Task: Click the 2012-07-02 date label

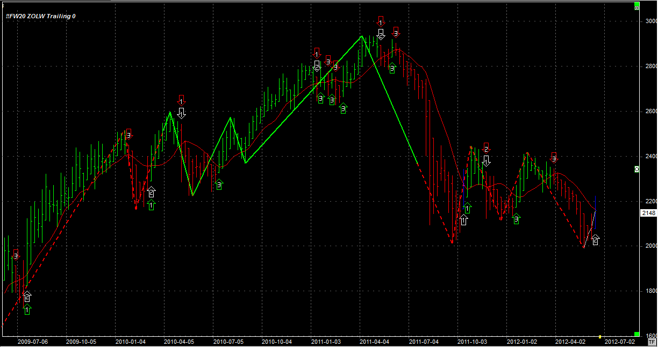Action: [x=620, y=341]
